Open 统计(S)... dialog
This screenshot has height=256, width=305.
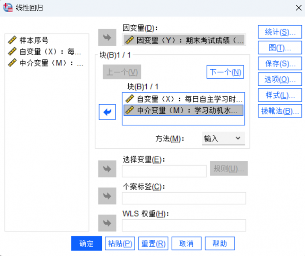pos(280,32)
